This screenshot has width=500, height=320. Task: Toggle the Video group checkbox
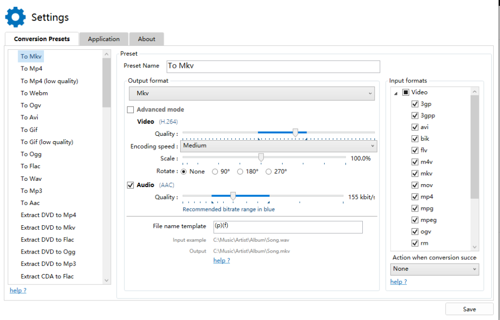(x=406, y=92)
